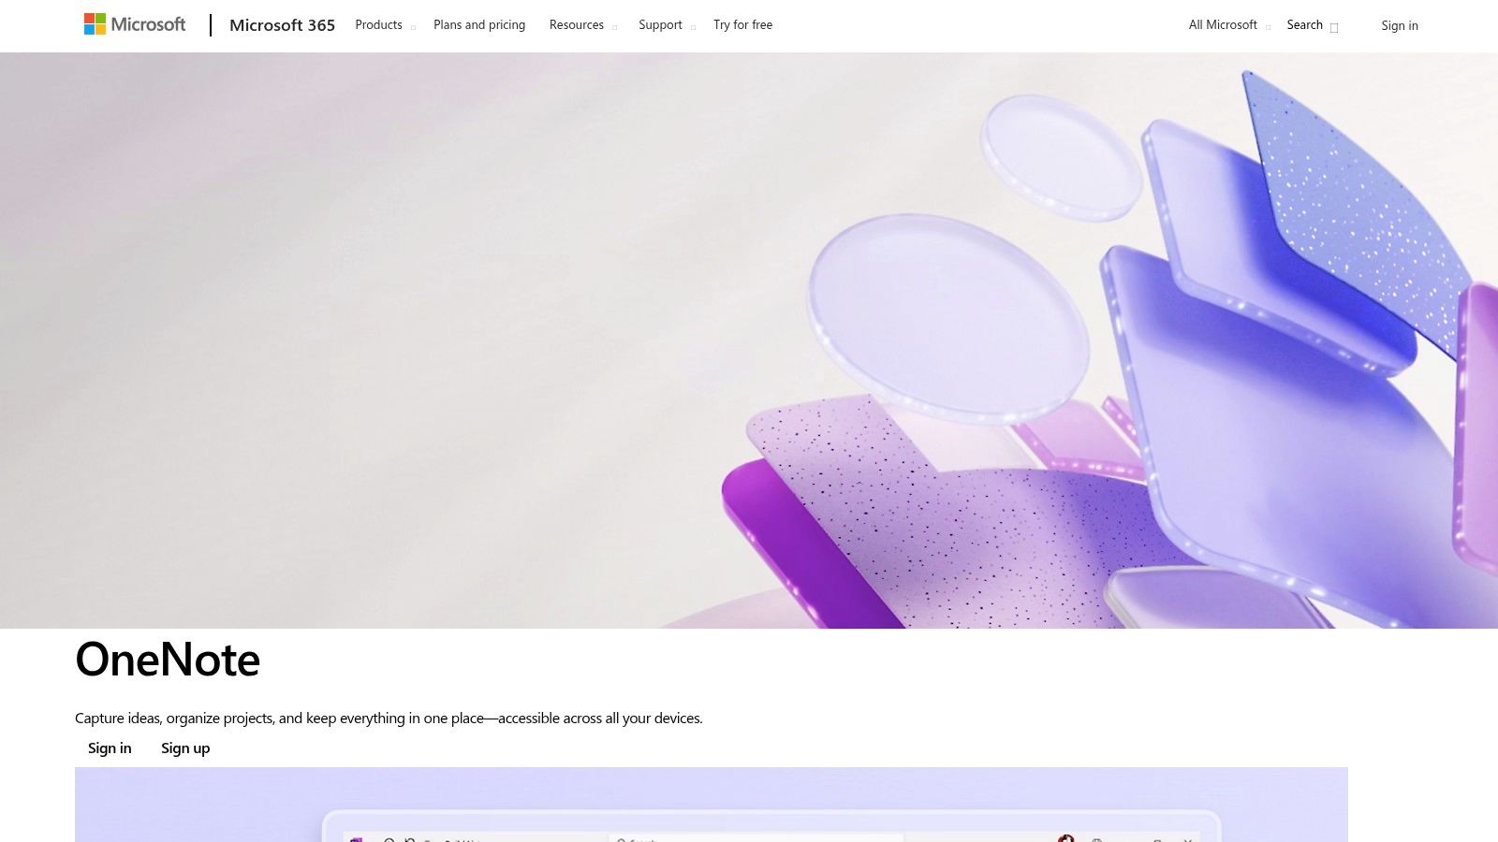Image resolution: width=1498 pixels, height=842 pixels.
Task: Click Sign up below the OneNote description
Action: tap(185, 748)
